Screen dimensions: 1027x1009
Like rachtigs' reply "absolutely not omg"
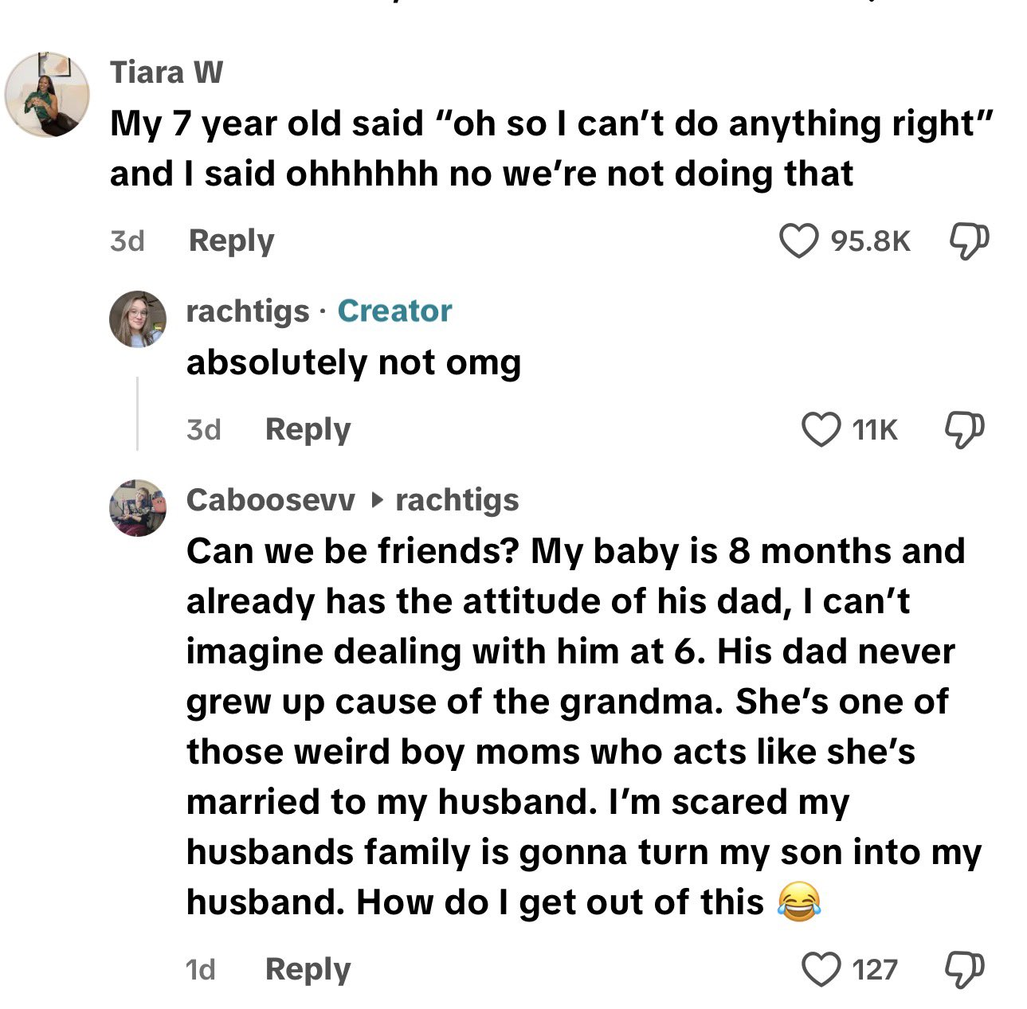(x=820, y=430)
